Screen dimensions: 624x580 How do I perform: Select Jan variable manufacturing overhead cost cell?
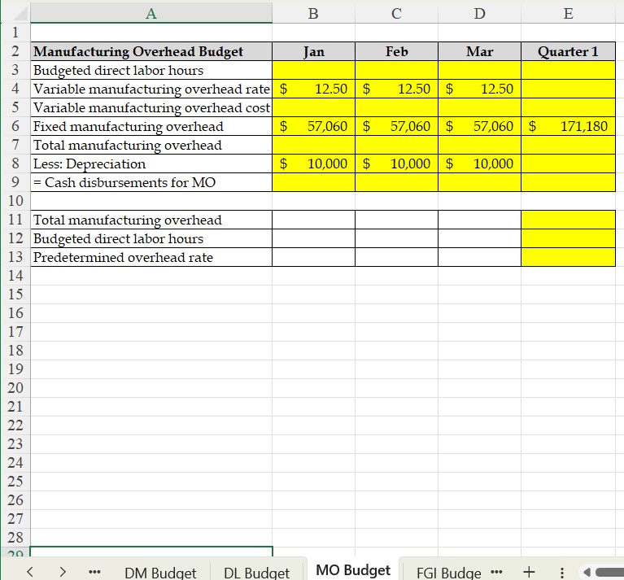[313, 107]
